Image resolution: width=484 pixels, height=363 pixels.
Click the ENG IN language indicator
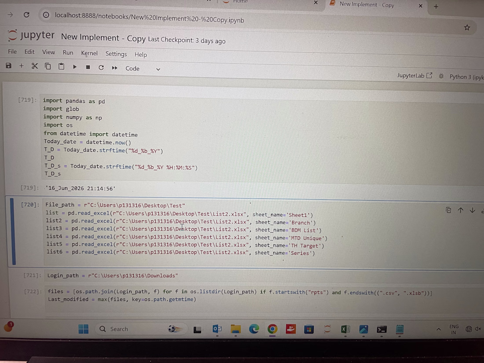[454, 330]
